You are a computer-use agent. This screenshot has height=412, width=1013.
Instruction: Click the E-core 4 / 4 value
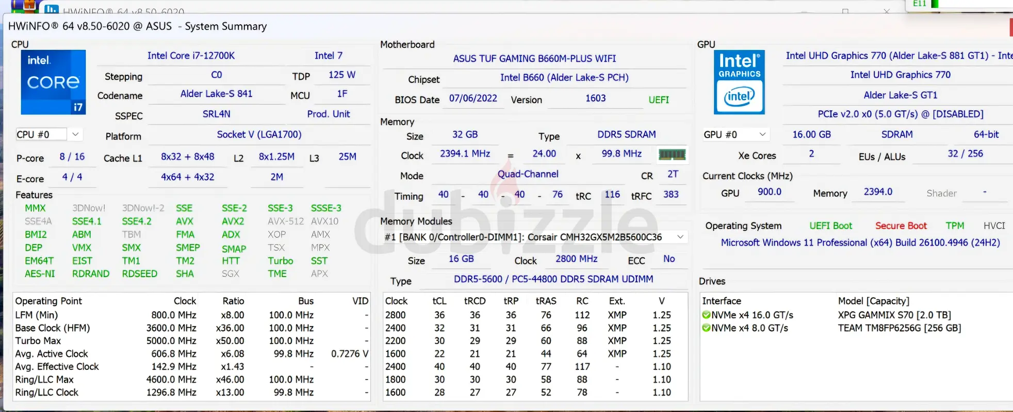coord(72,177)
